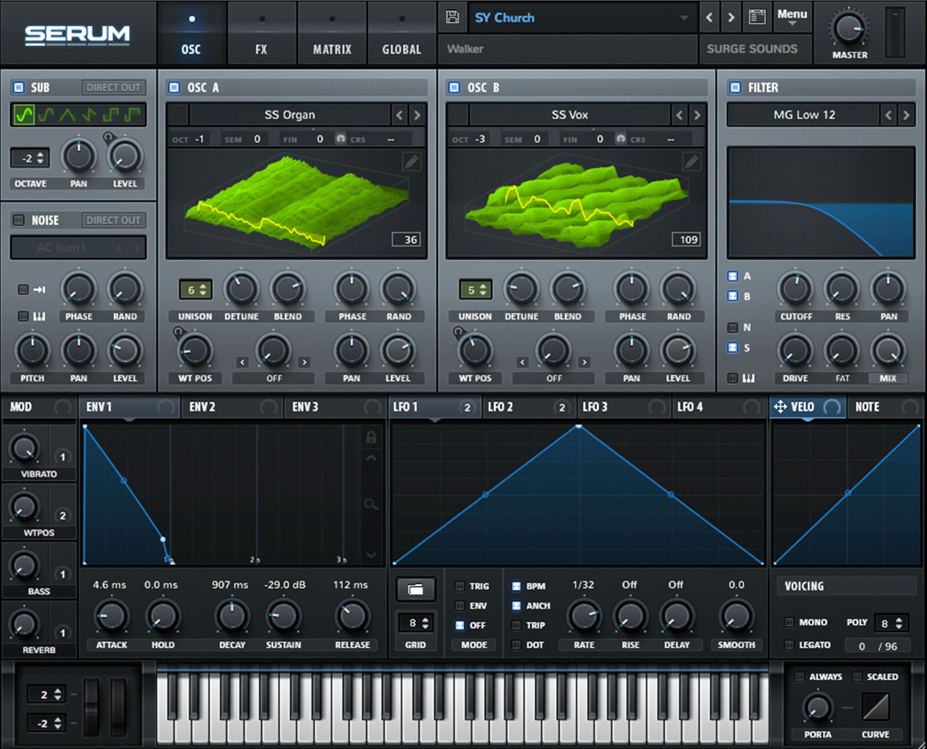Enable LFO TRIG mode
This screenshot has width=927, height=749.
pos(459,586)
